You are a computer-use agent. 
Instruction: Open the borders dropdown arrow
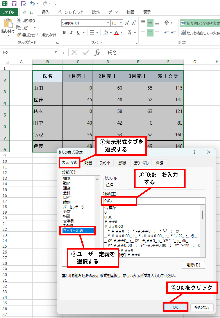pos(97,33)
